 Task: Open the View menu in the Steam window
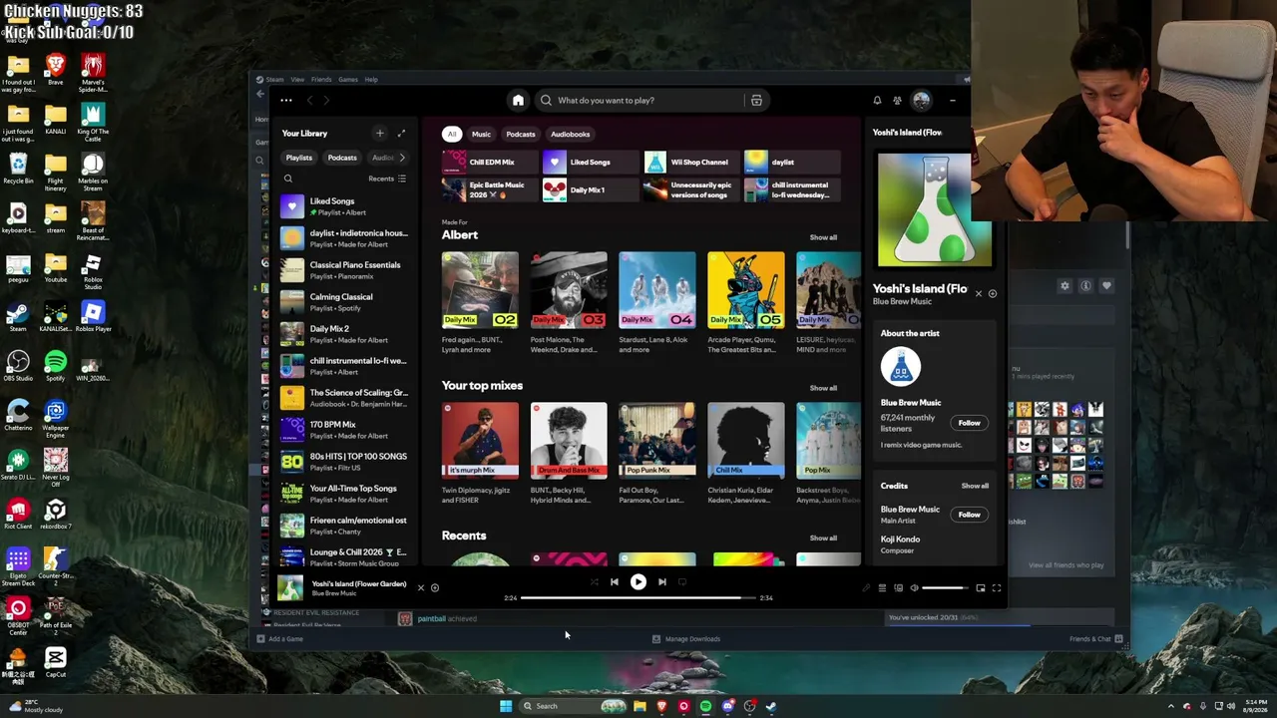[297, 80]
